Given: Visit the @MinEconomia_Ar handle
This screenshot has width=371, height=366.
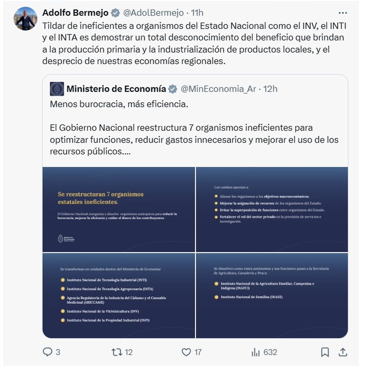Looking at the screenshot, I should (218, 89).
